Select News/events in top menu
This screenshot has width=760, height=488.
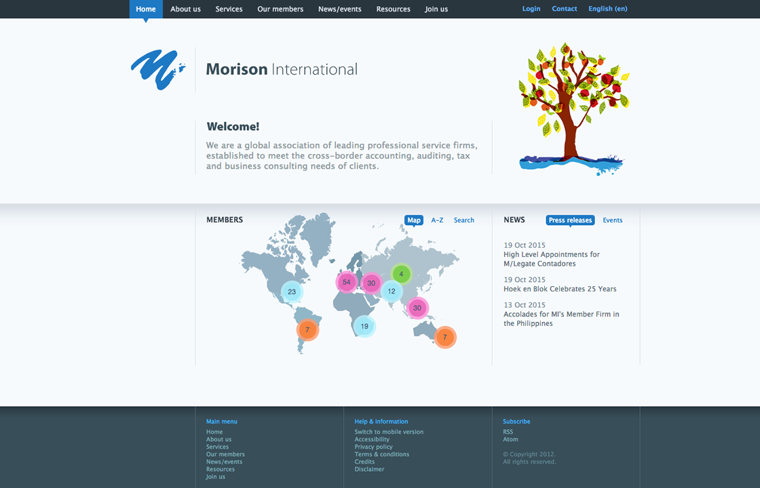pyautogui.click(x=340, y=9)
